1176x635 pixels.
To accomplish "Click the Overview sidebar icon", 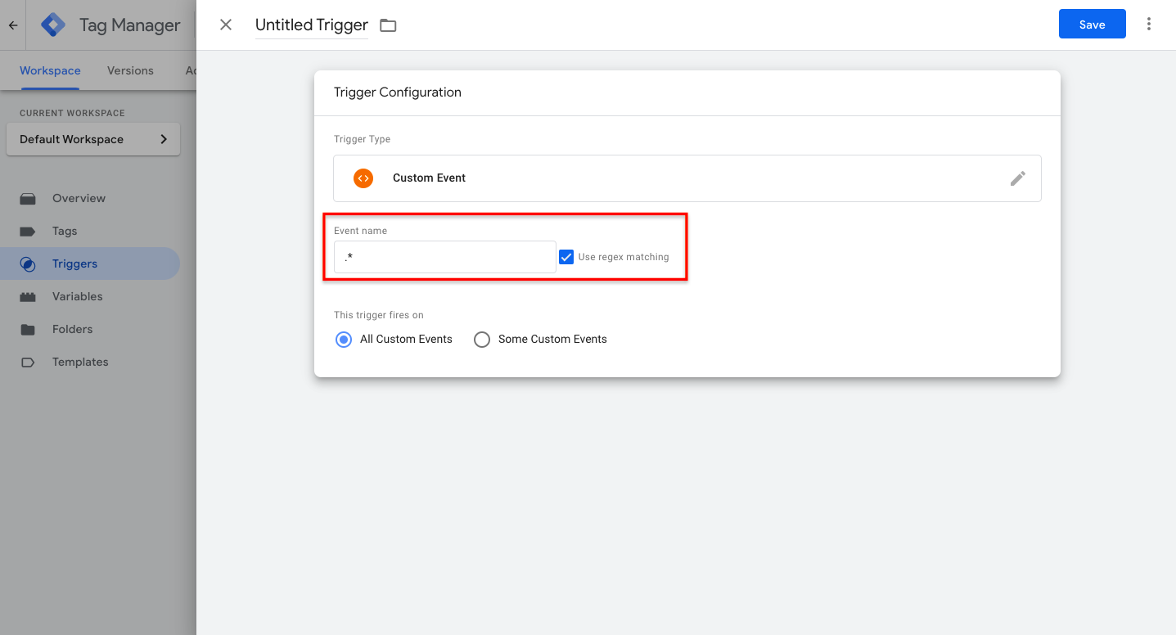I will tap(28, 198).
